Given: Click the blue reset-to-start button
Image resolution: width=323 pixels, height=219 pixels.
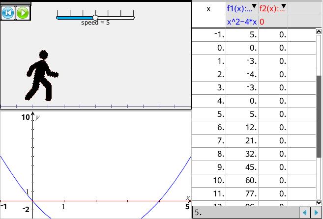Looking at the screenshot, I should click(x=8, y=13).
